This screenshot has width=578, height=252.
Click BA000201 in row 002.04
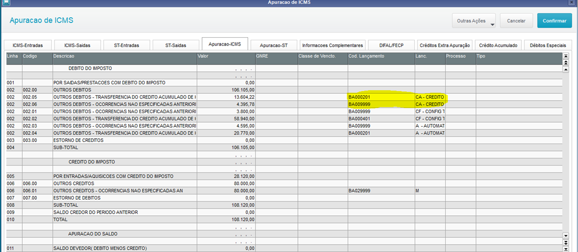click(x=359, y=133)
